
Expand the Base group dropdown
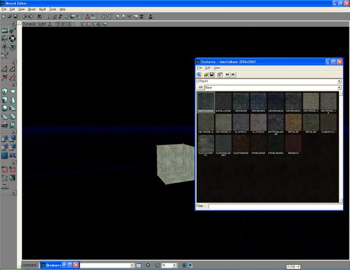click(x=339, y=87)
